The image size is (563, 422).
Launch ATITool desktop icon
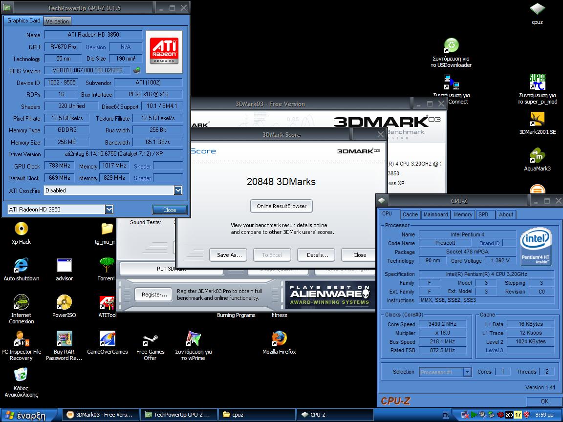107,302
